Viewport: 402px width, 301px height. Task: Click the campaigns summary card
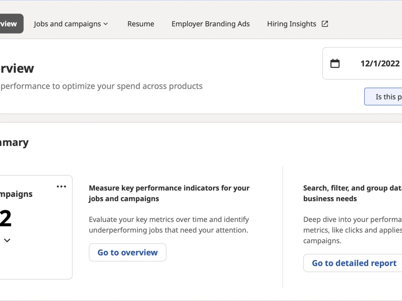click(34, 227)
